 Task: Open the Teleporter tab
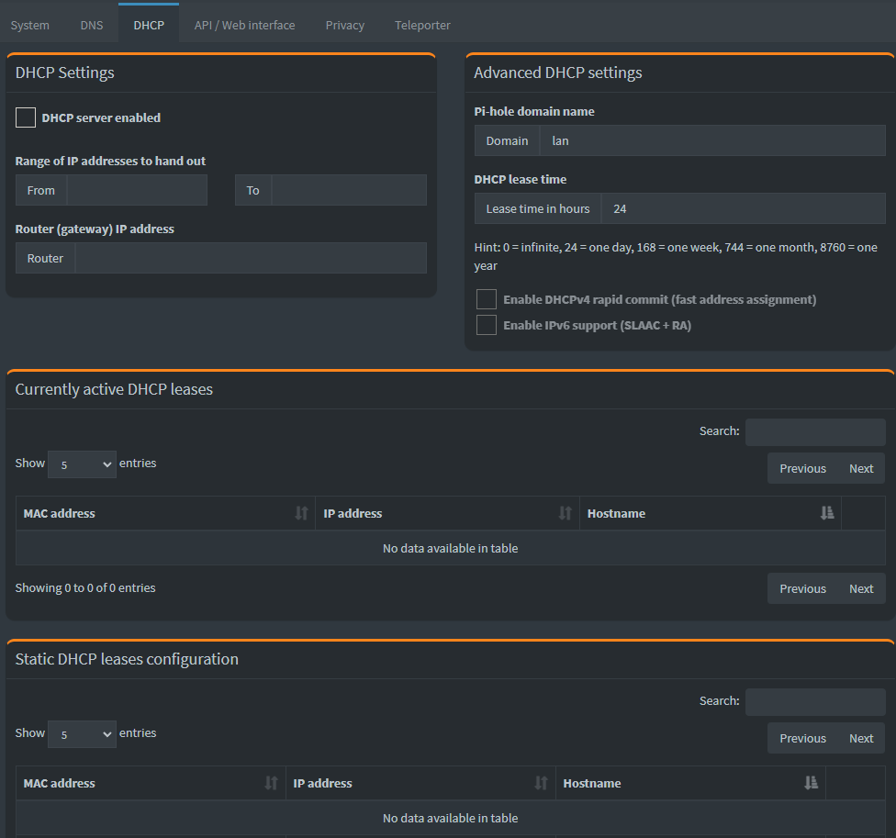click(422, 25)
